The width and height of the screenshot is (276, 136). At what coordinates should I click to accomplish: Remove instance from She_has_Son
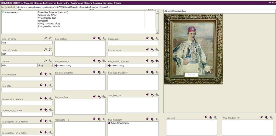(157, 95)
